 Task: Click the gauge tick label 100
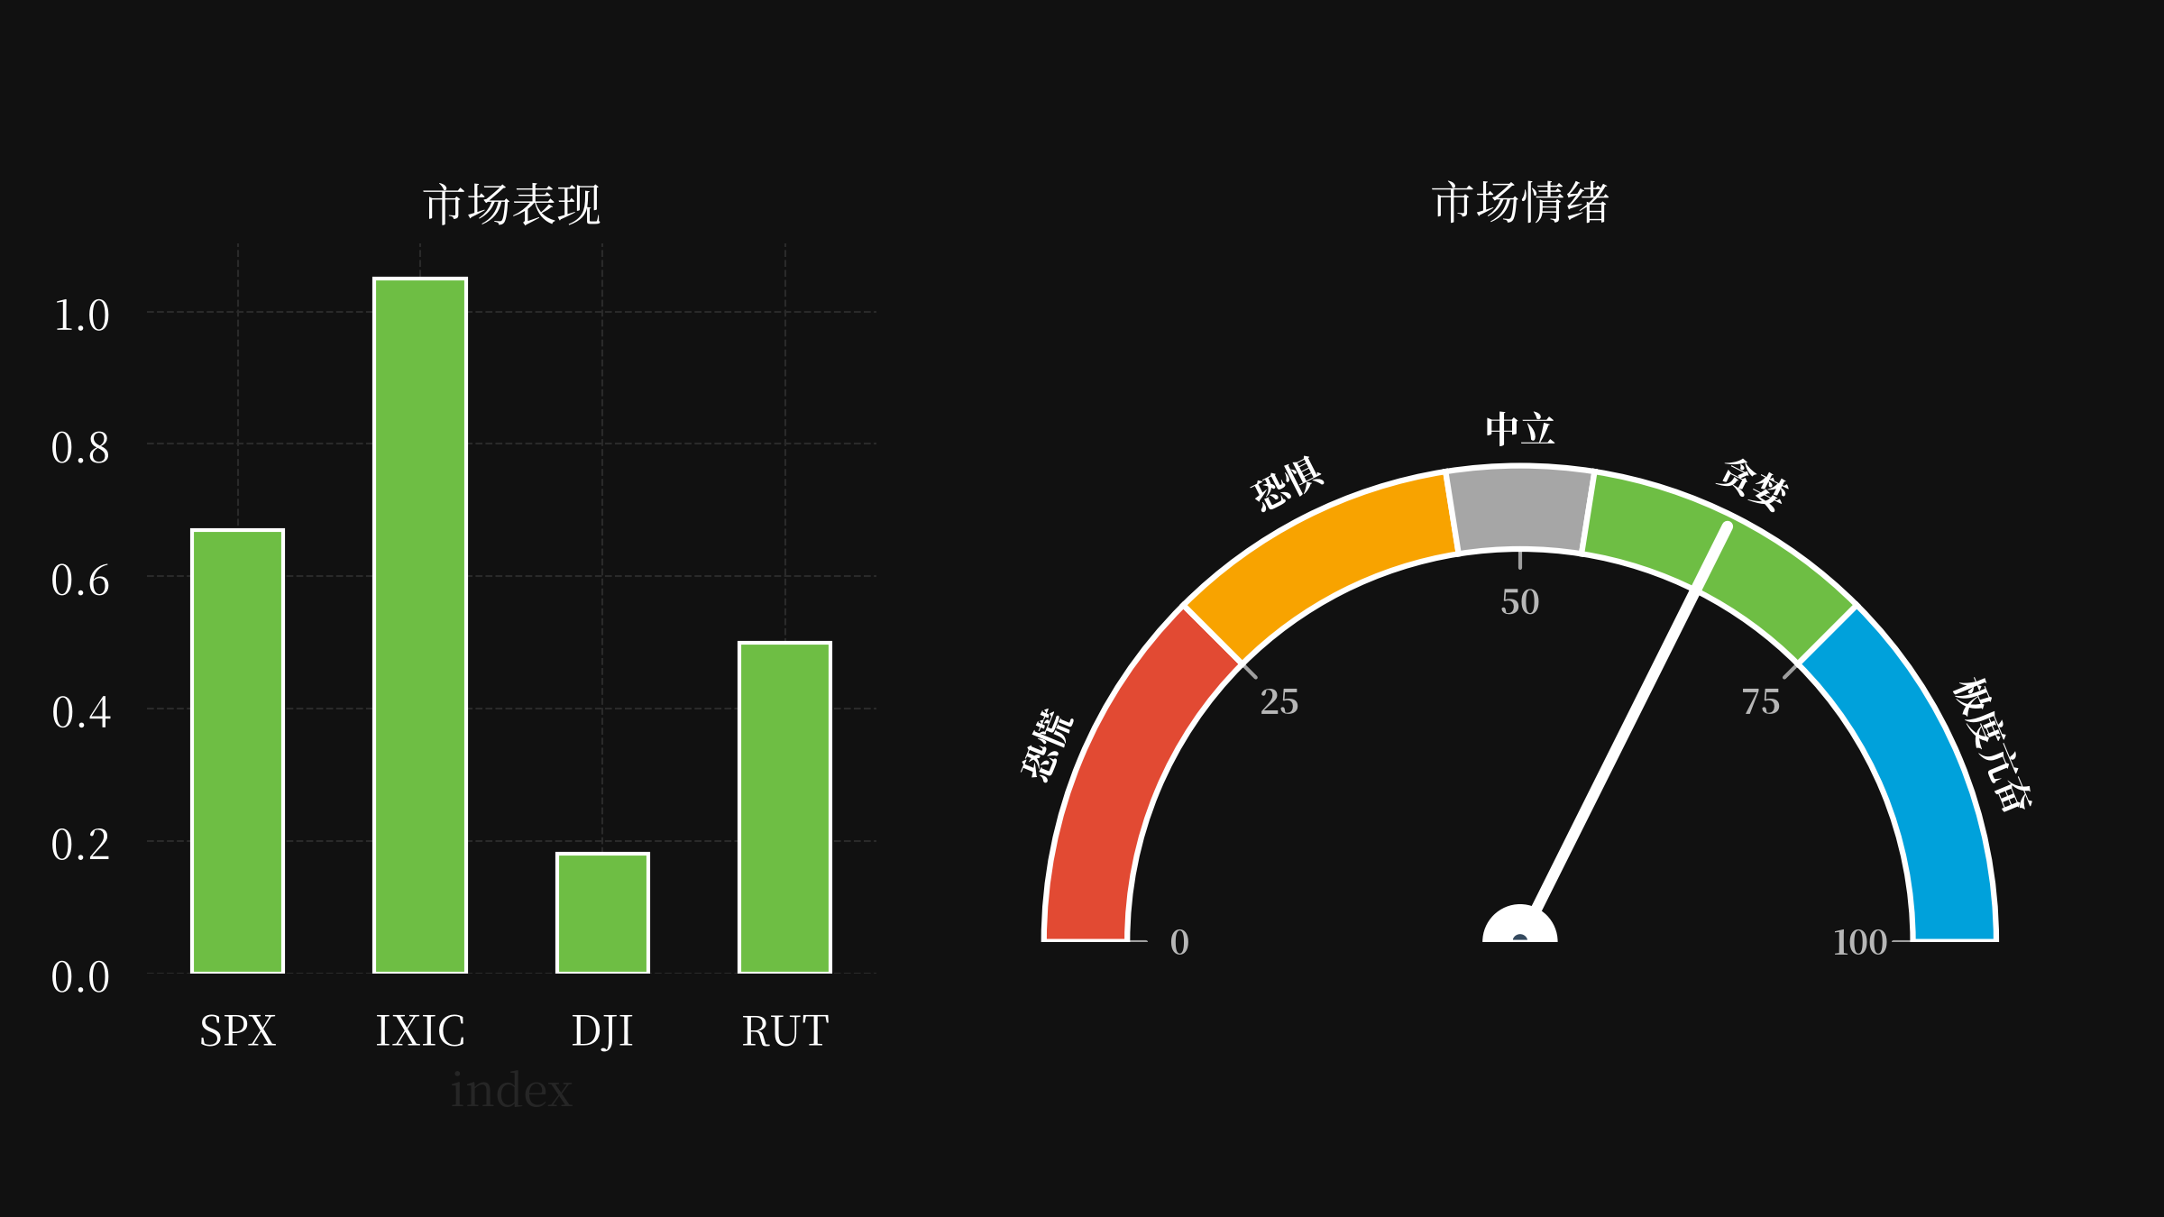(1860, 943)
